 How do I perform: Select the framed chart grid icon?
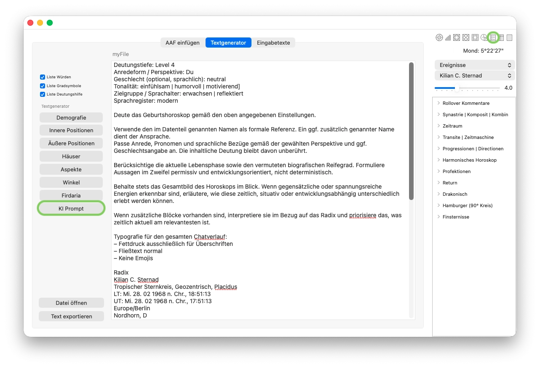coord(457,37)
